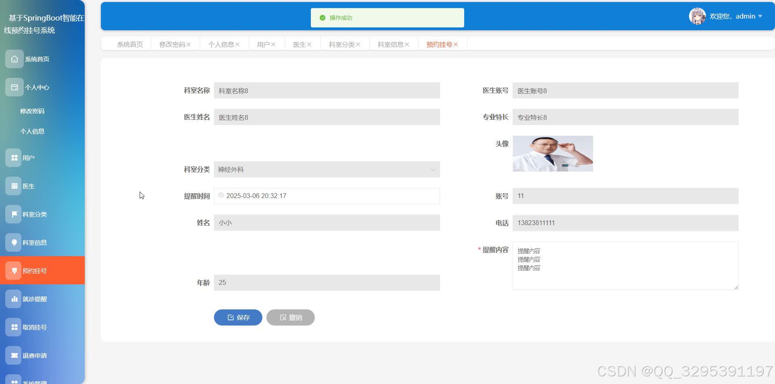This screenshot has width=775, height=384.
Task: Click the 医生 table icon in sidebar
Action: point(14,186)
